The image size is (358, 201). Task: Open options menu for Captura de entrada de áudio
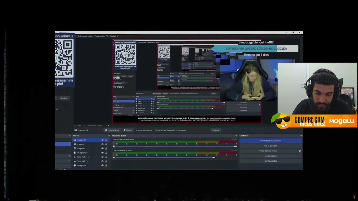click(x=114, y=143)
